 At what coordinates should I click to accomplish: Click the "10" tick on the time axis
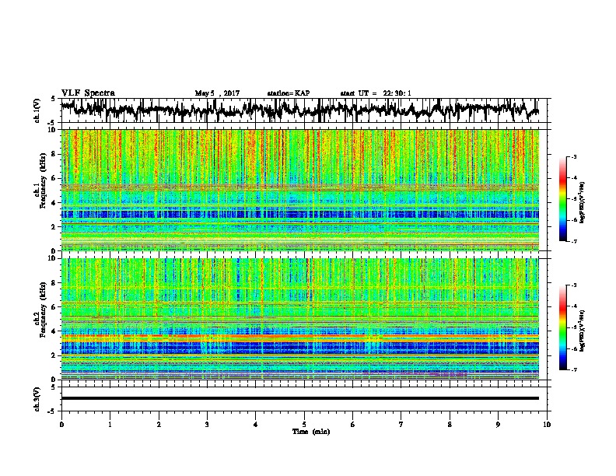point(547,425)
